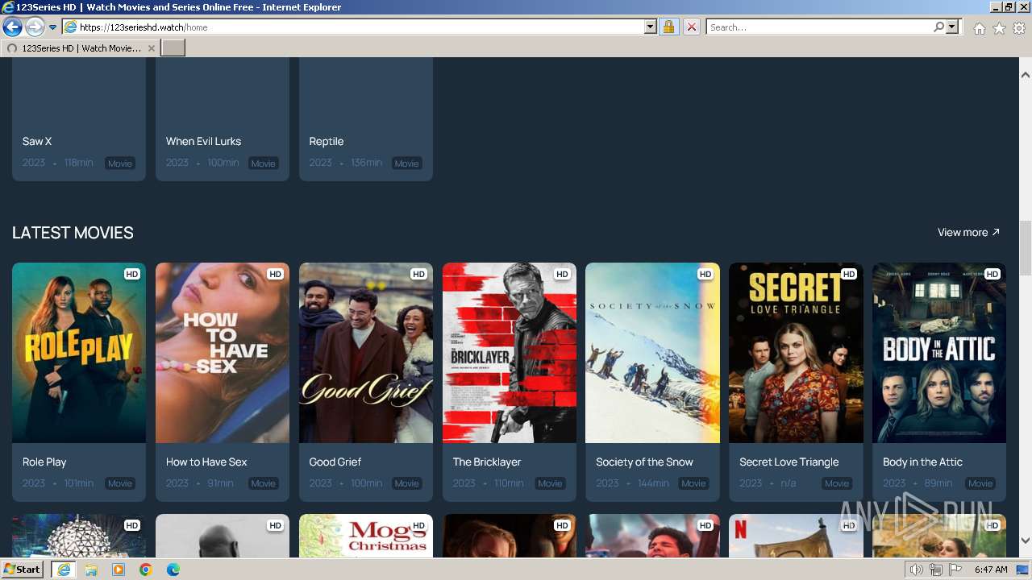Screen dimensions: 1032x580
Task: Select the 123Series HD browser tab
Action: tap(79, 48)
